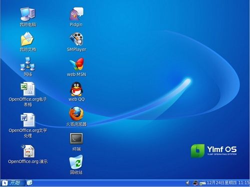
Task: Click the Start button on taskbar
Action: coord(12,183)
